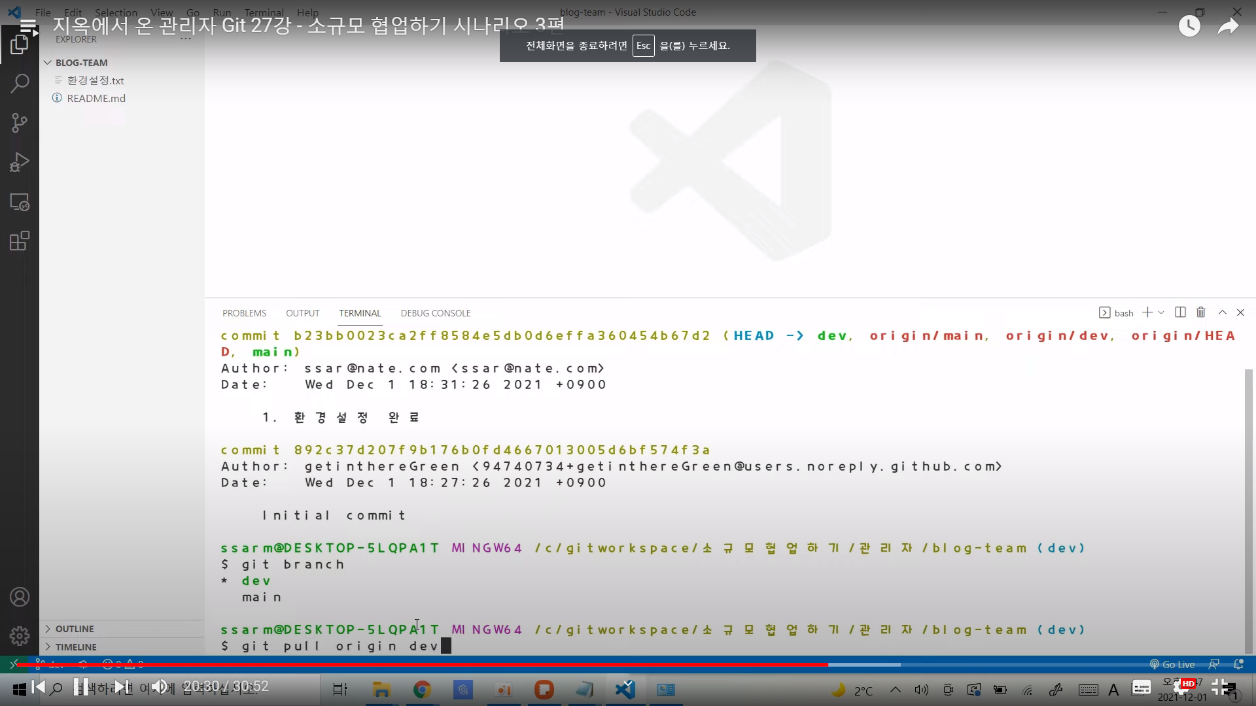This screenshot has height=706, width=1256.
Task: Open the YouTube settings gear with HD badge
Action: point(1184,686)
